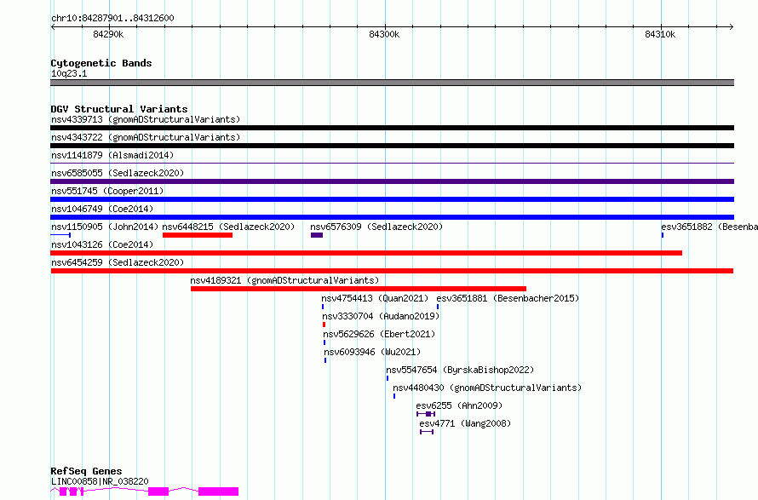758x500 pixels.
Task: Open variant esv4771 (Wang2008) label
Action: click(465, 423)
